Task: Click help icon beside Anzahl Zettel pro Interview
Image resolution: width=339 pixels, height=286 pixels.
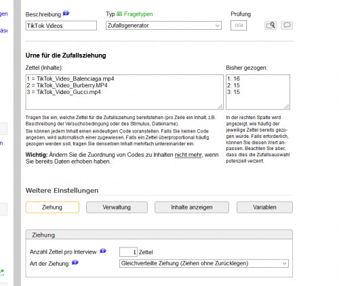Action: (103, 251)
